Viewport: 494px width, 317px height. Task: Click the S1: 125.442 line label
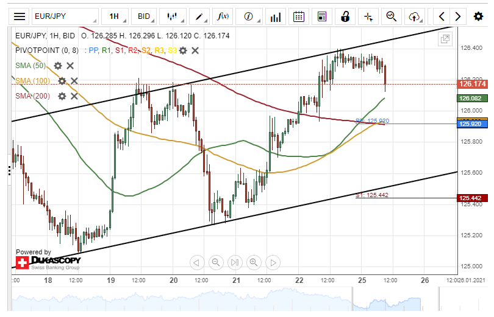372,195
